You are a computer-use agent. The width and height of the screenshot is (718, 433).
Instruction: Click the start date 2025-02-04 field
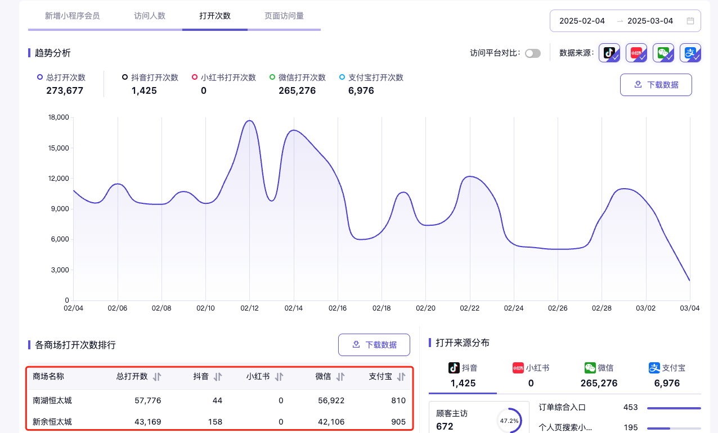click(x=582, y=21)
